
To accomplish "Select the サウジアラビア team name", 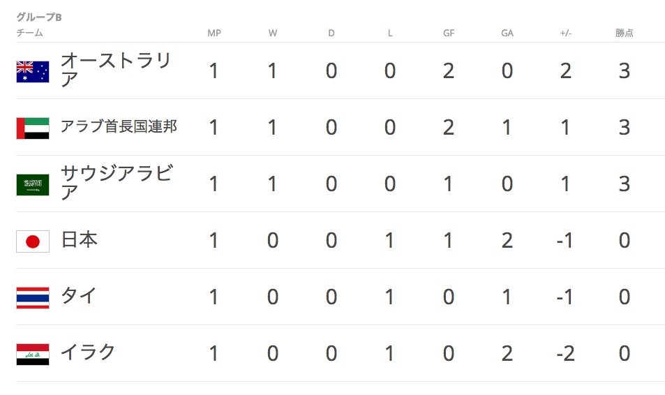I will 117,183.
